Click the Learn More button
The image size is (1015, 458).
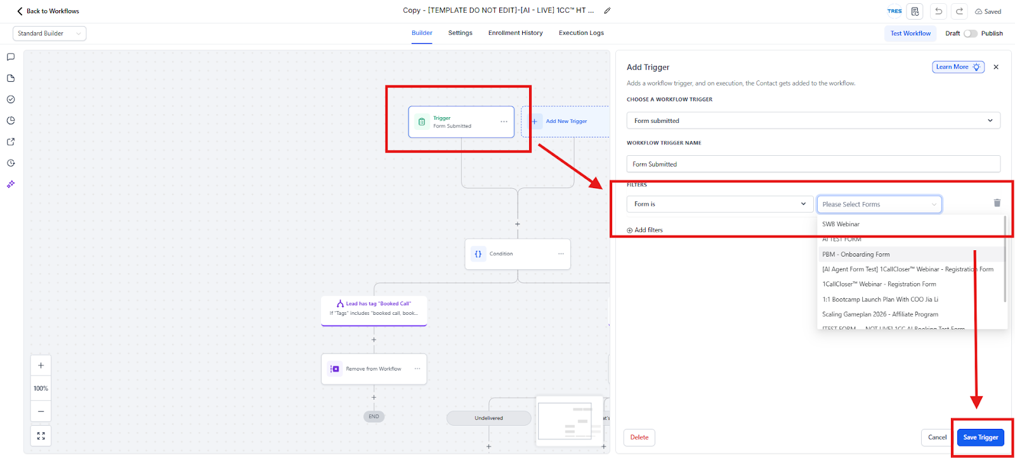[958, 67]
